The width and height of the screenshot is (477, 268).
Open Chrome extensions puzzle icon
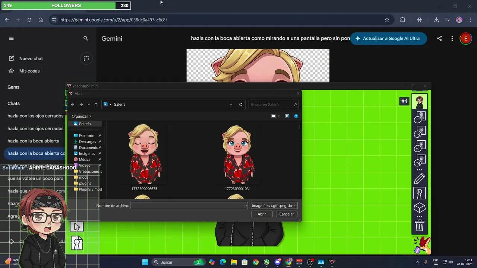coord(403,20)
